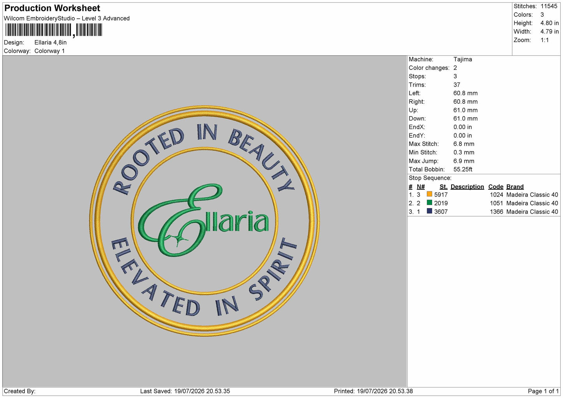This screenshot has height=398, width=563.
Task: Click the machine value 'Tajima'
Action: click(x=463, y=59)
